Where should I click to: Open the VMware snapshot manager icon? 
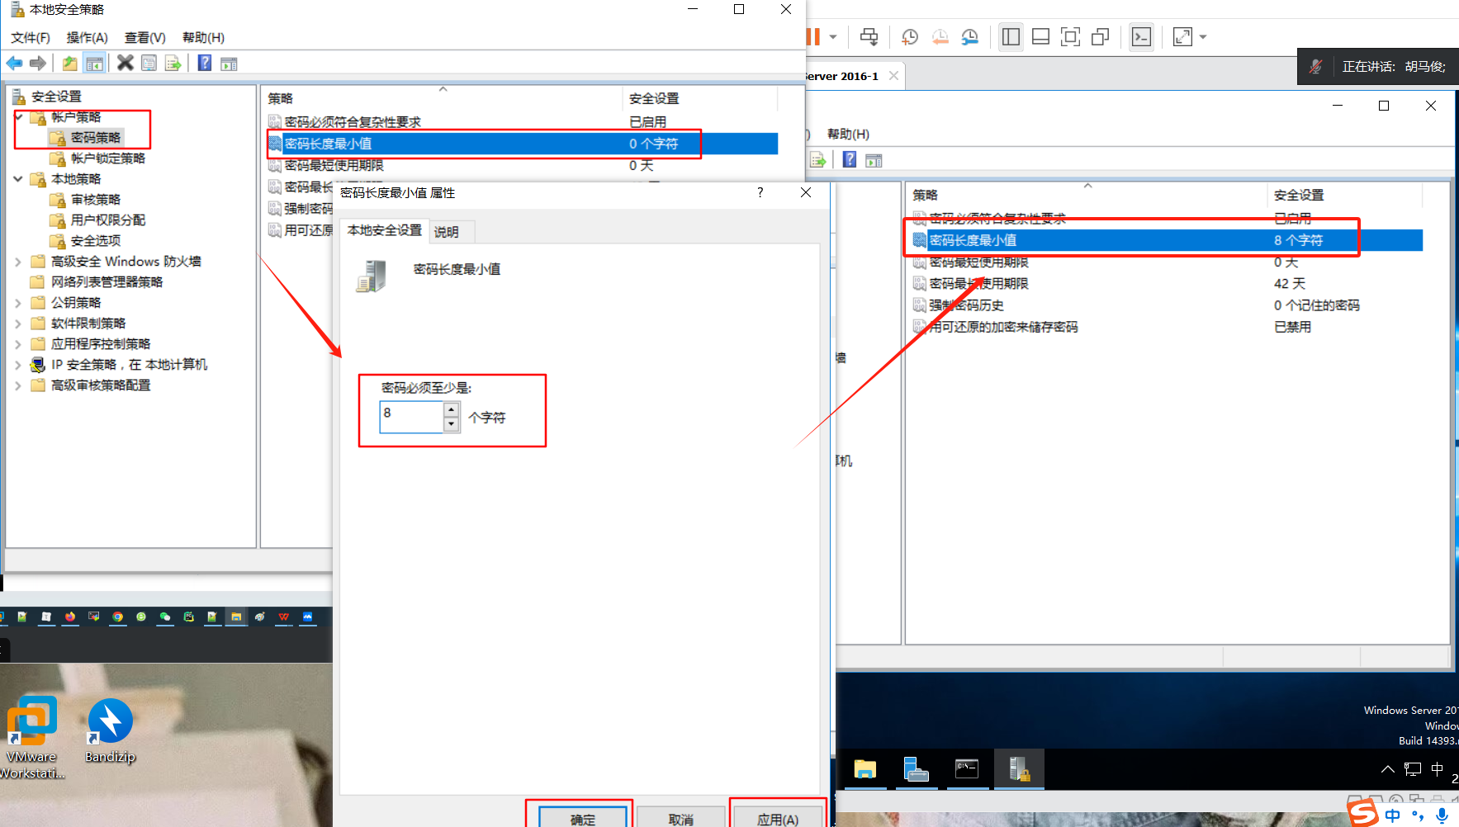click(x=969, y=36)
